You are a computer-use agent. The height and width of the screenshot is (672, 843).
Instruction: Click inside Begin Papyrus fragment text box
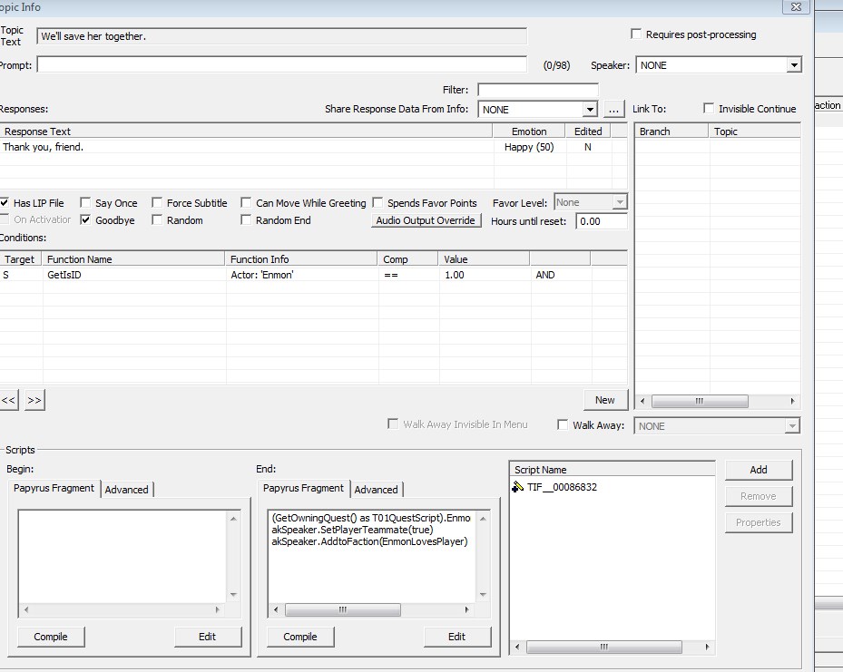coord(123,556)
